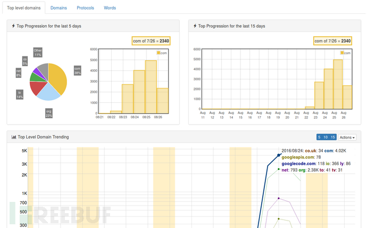Go to the Words tab
Viewport: 367px width, 228px height.
110,8
